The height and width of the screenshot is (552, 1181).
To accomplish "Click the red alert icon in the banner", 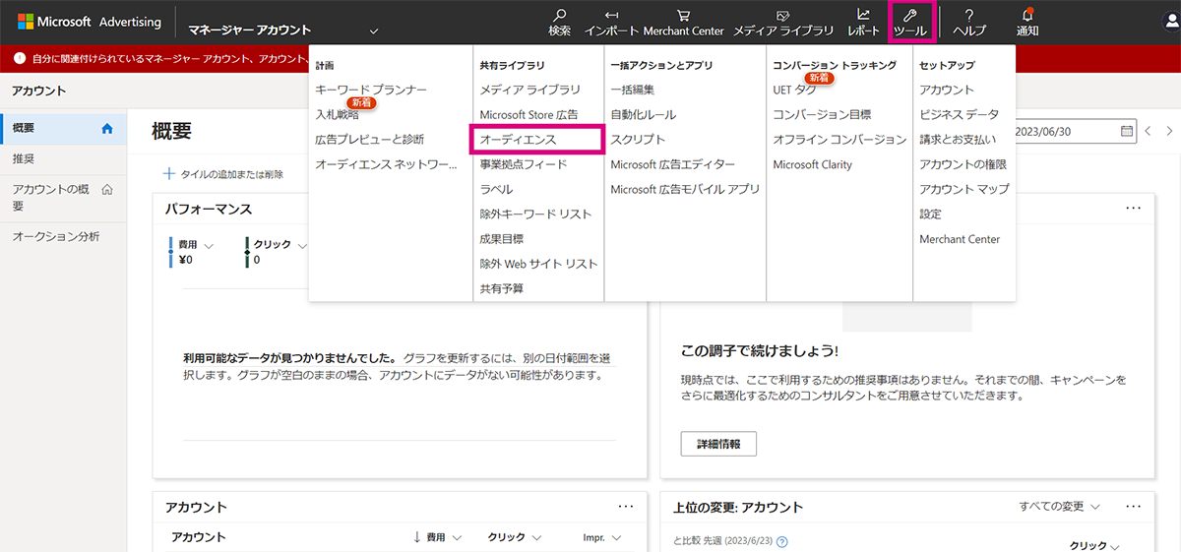I will point(20,59).
